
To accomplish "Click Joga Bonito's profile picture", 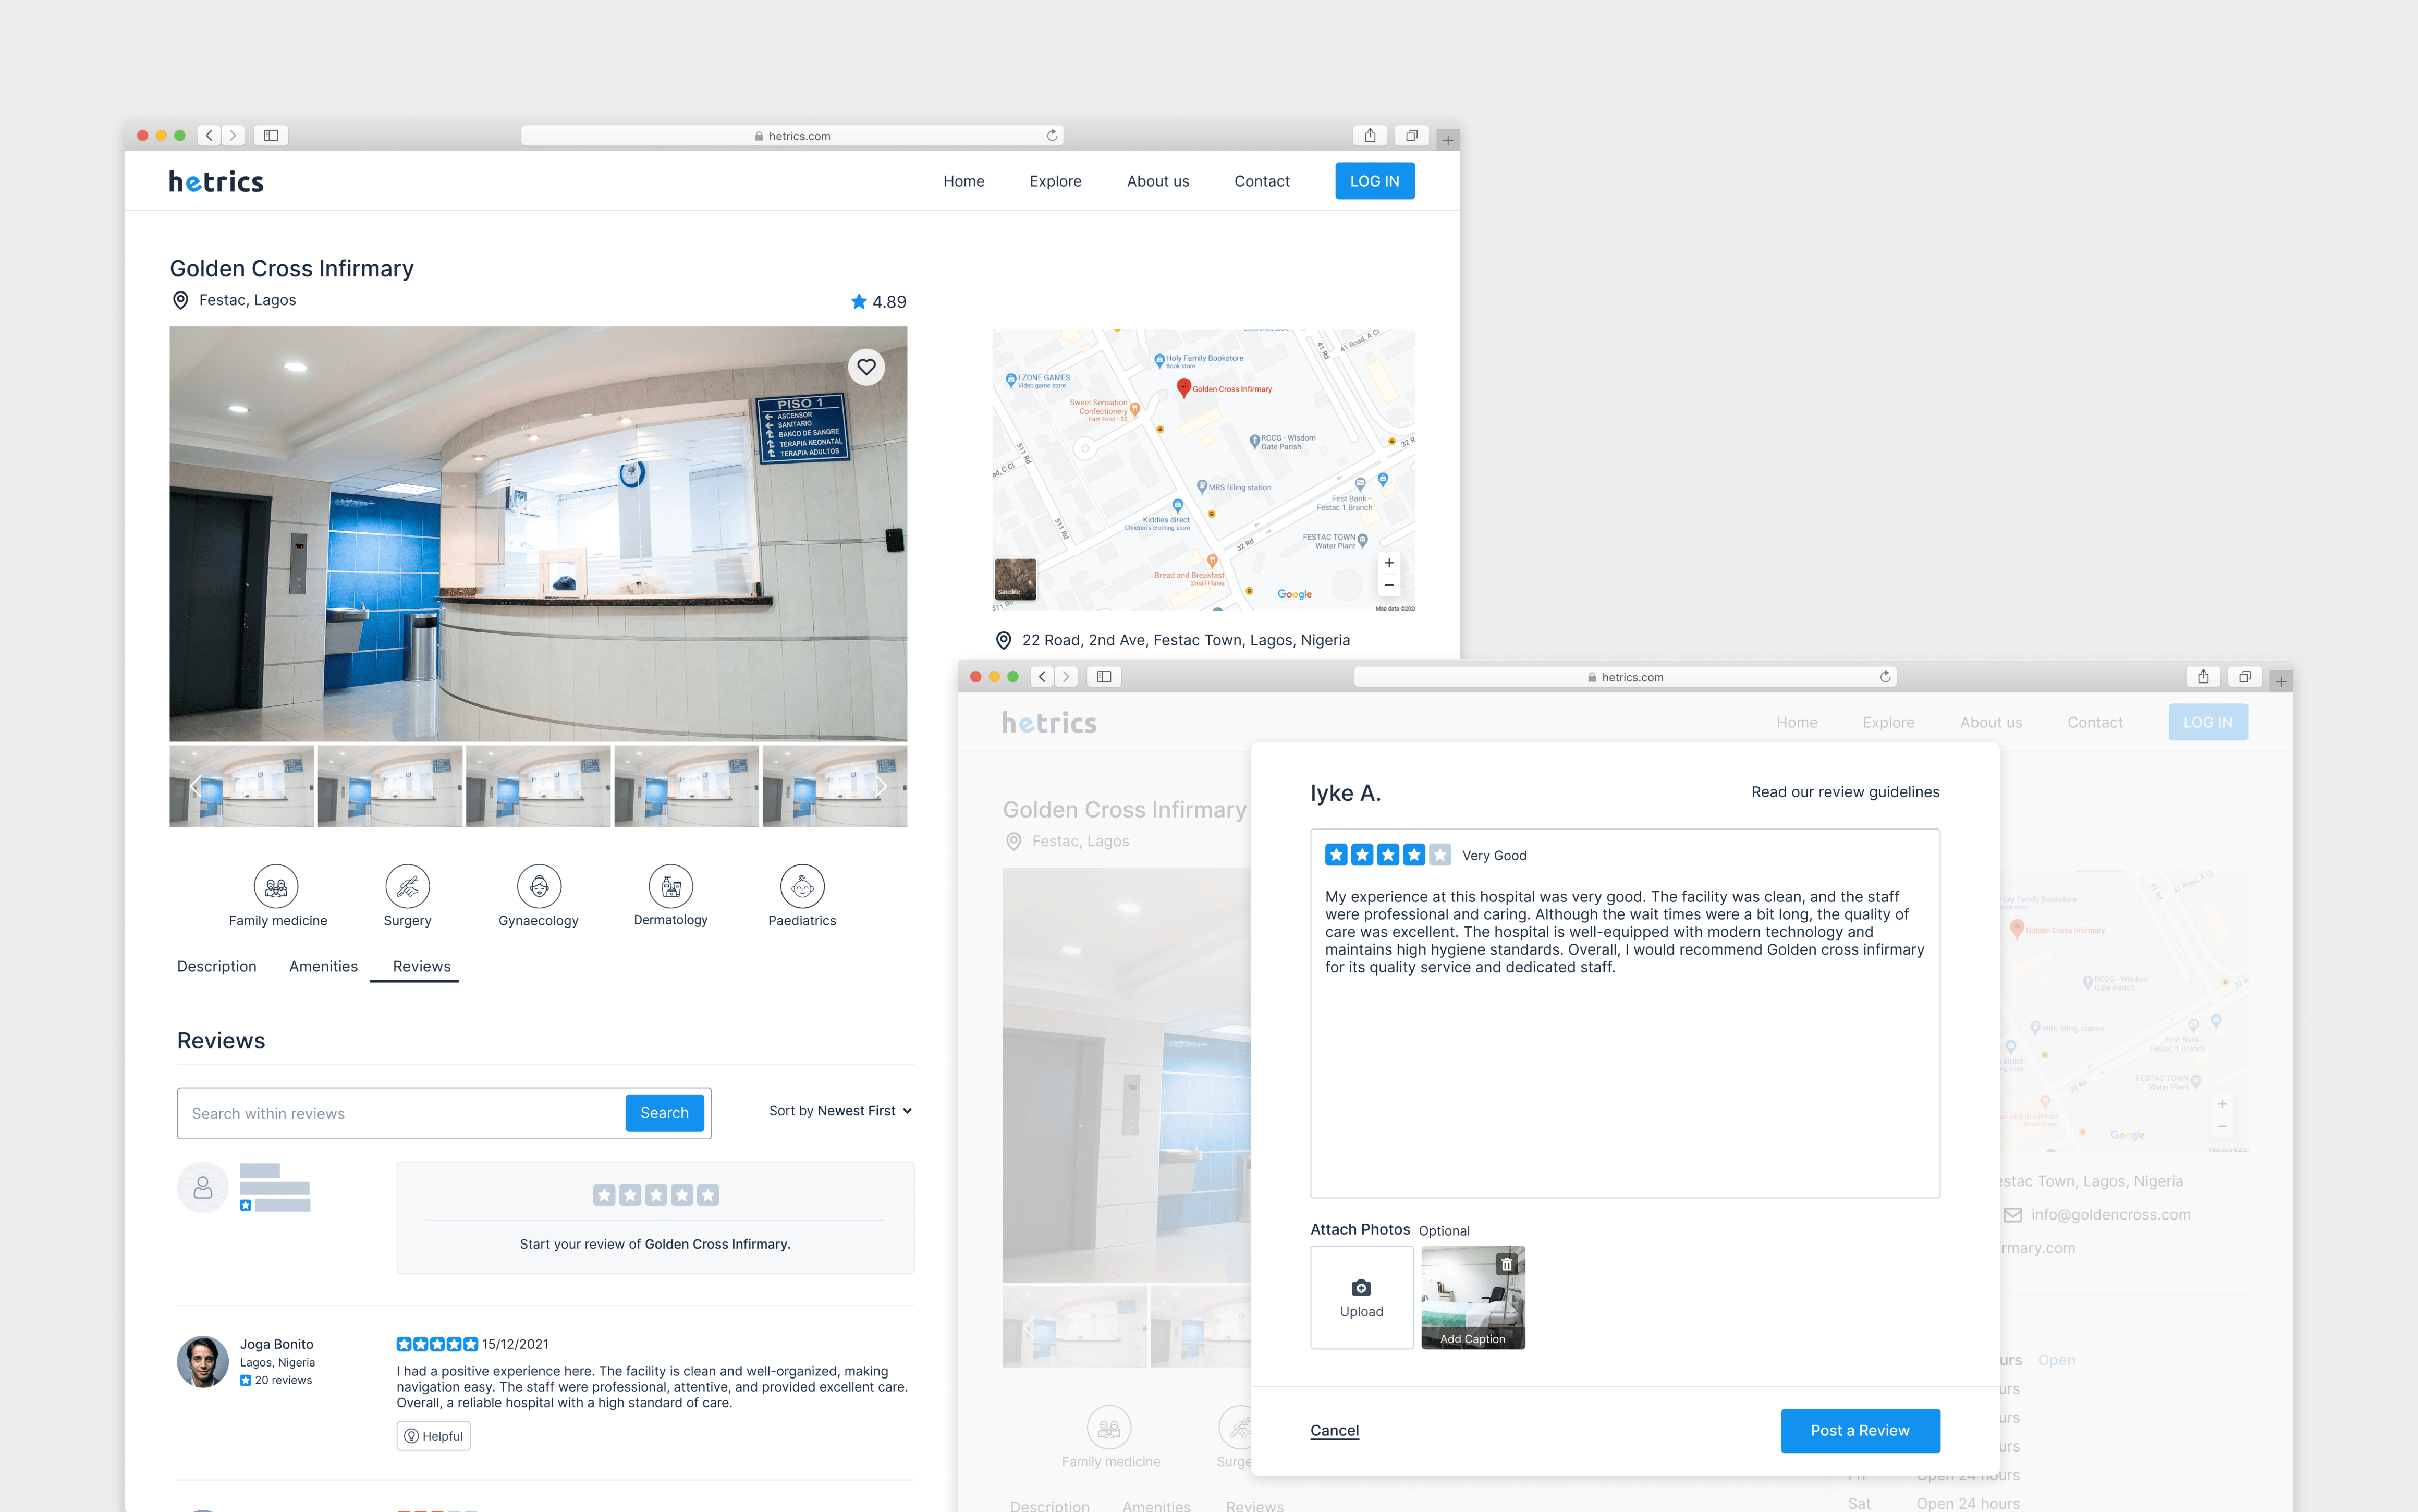I will click(x=203, y=1362).
